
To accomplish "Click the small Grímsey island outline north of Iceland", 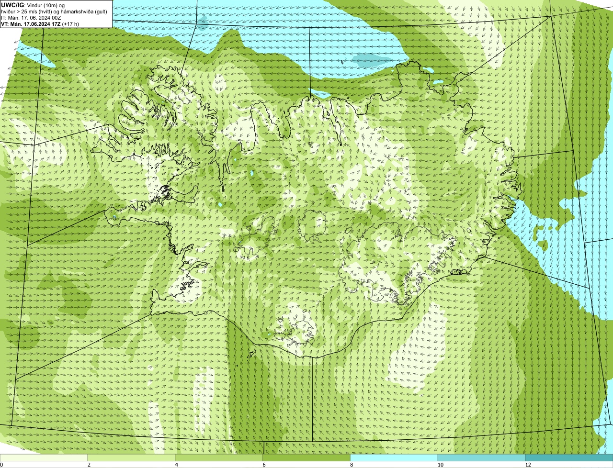I will click(x=343, y=61).
